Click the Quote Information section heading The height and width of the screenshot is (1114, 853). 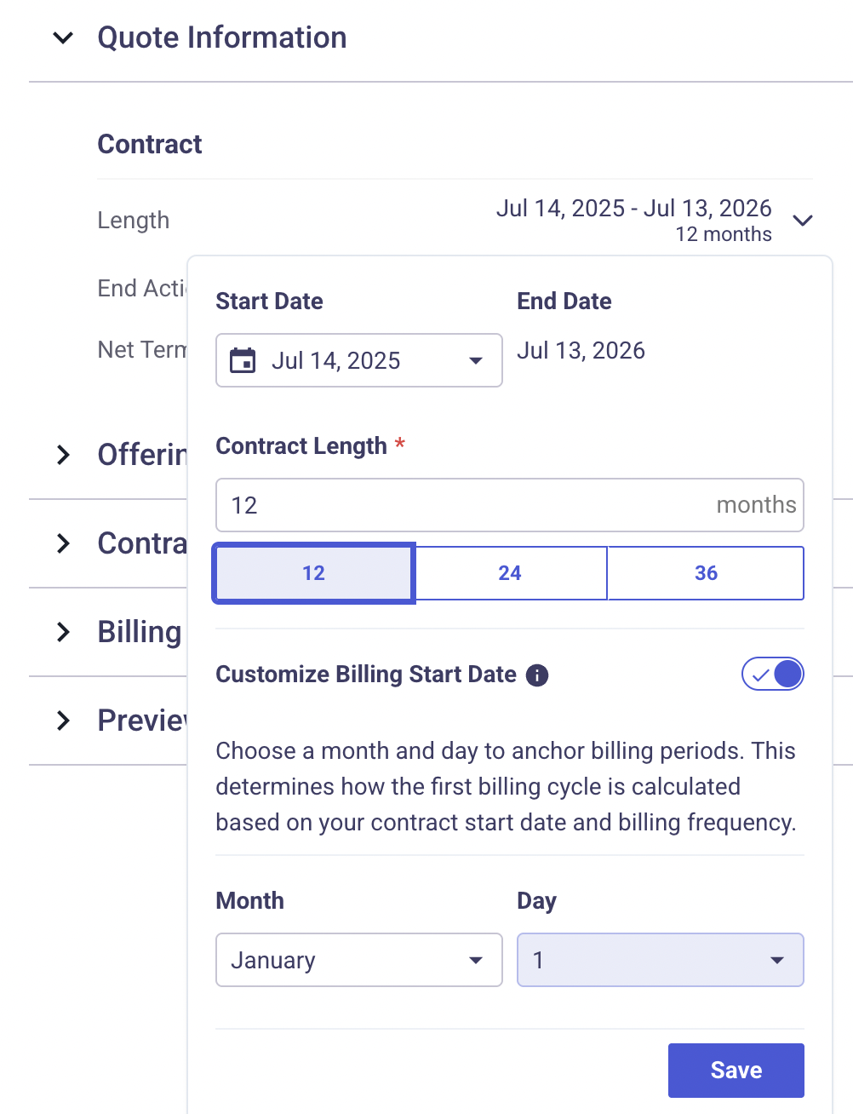click(x=222, y=37)
